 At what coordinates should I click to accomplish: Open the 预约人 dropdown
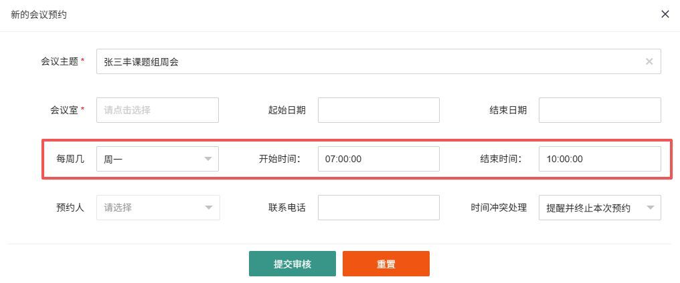click(157, 208)
